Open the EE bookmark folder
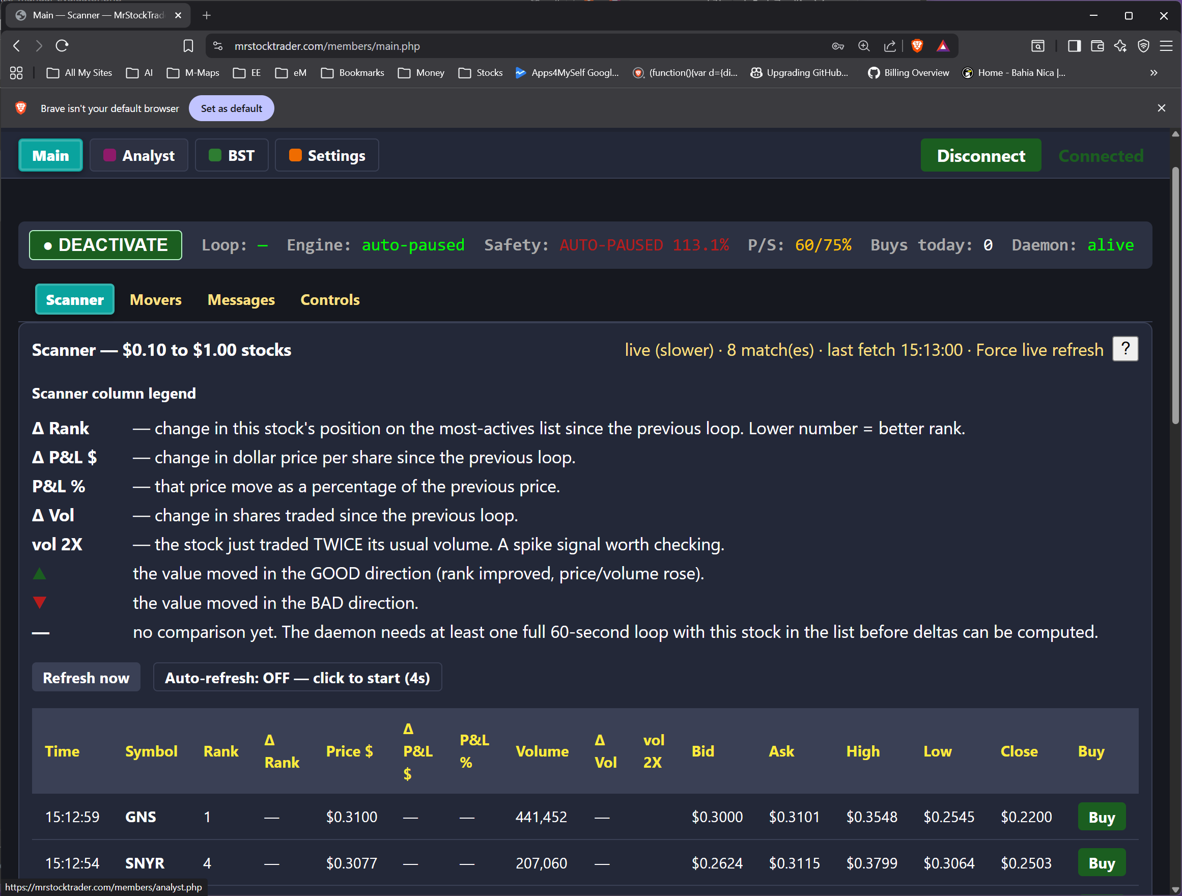Image resolution: width=1182 pixels, height=896 pixels. click(x=247, y=73)
